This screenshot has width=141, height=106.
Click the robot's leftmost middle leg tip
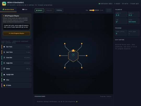coord(60,55)
